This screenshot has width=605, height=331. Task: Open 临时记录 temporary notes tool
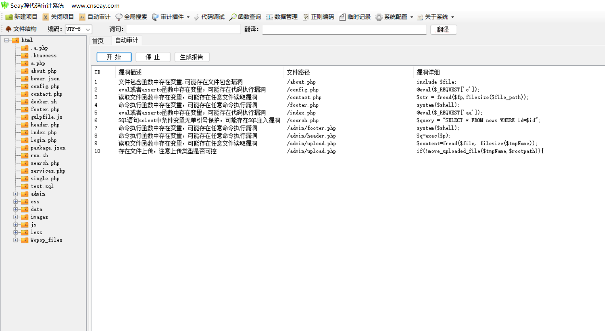tap(355, 17)
